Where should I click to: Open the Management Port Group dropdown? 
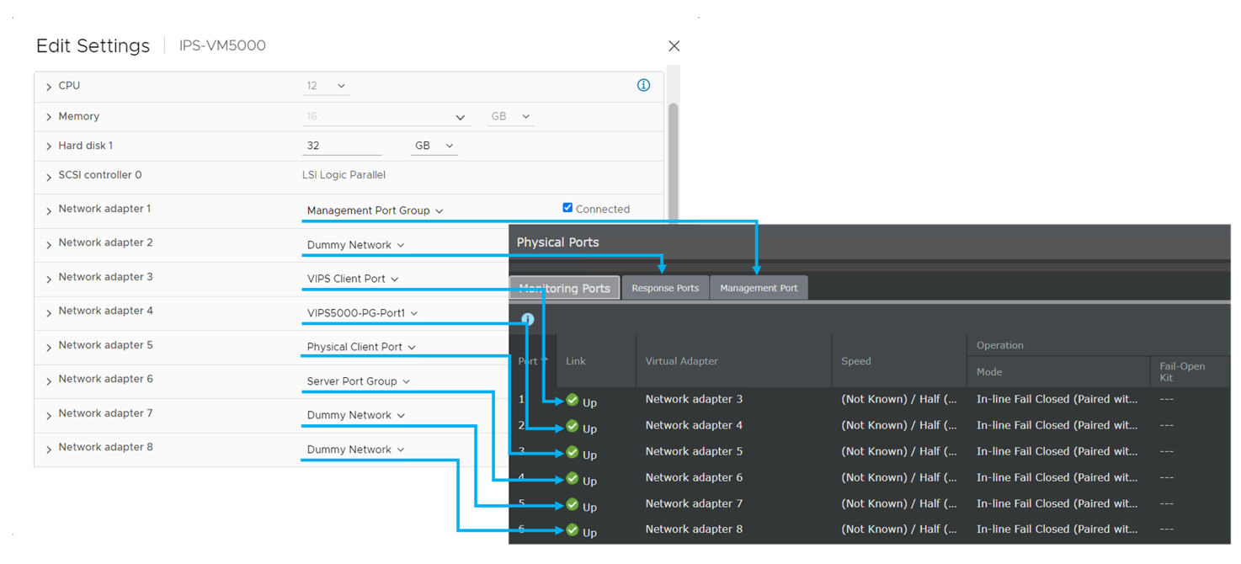coord(375,210)
